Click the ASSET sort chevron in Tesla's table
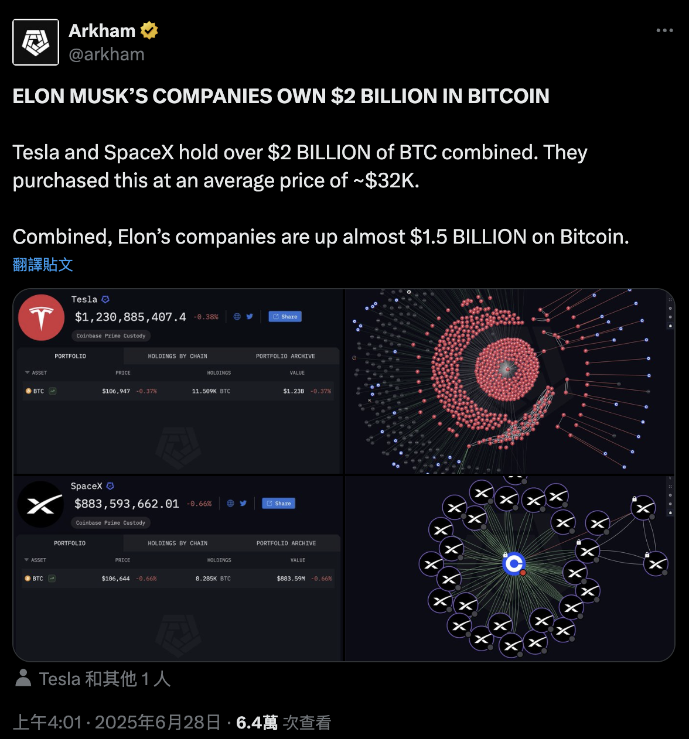 coord(26,372)
